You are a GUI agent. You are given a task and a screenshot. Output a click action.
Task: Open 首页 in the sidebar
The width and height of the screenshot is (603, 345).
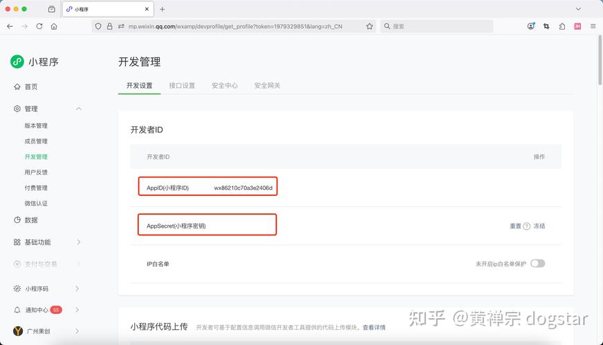(x=30, y=87)
